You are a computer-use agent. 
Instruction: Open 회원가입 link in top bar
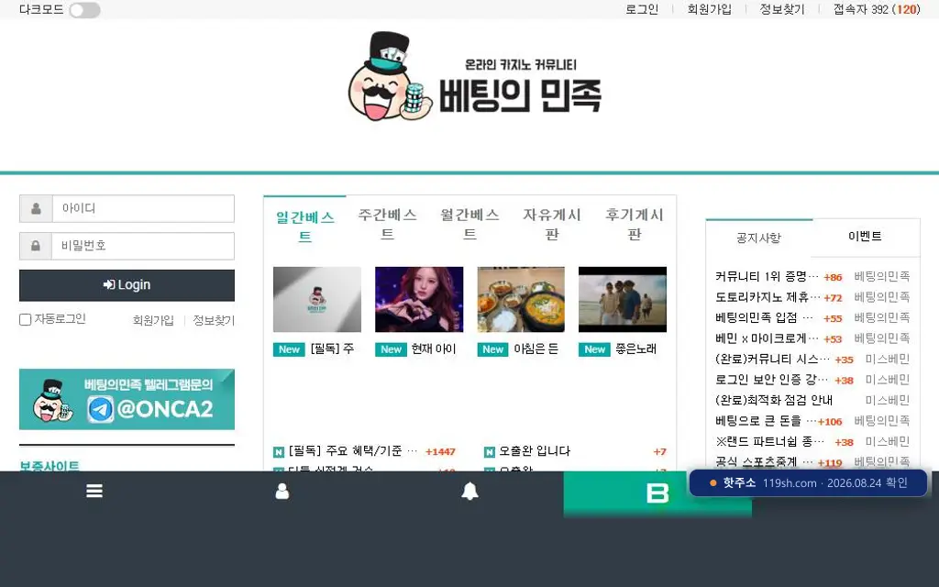tap(709, 9)
